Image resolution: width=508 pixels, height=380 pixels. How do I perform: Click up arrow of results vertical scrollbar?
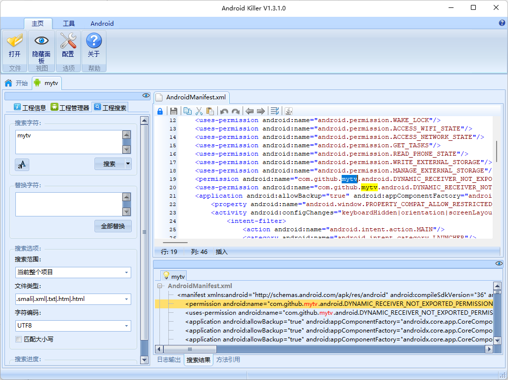(497, 285)
